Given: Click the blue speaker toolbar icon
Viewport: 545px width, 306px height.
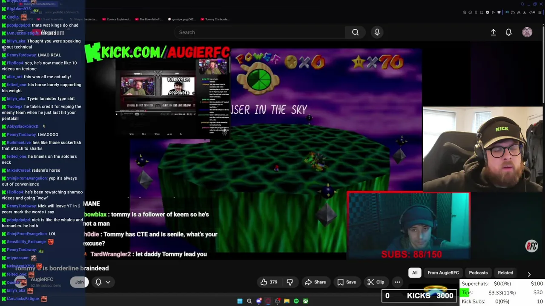Looking at the screenshot, I should [x=507, y=12].
